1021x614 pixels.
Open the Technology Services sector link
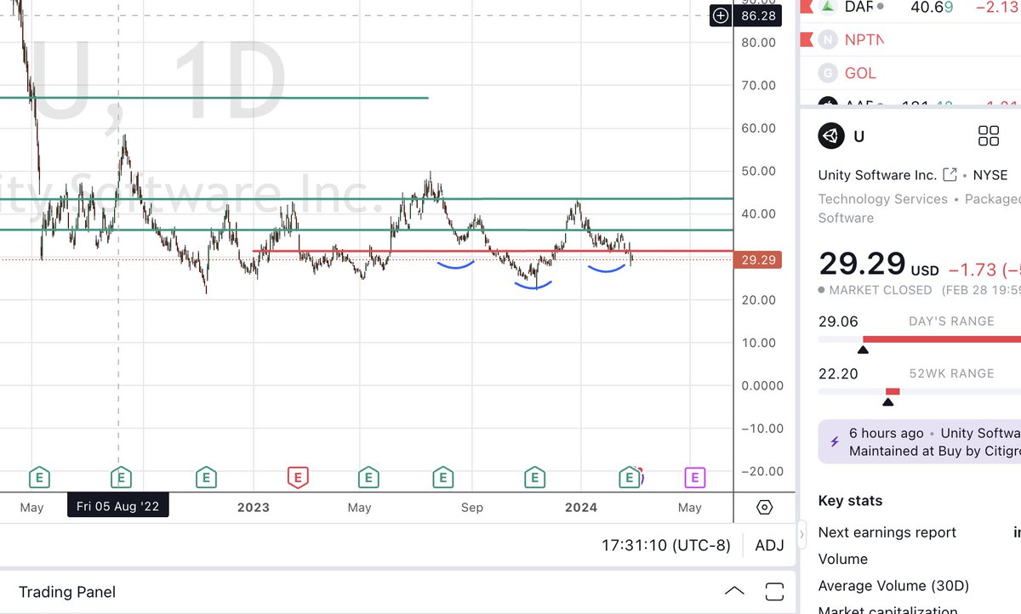point(882,199)
